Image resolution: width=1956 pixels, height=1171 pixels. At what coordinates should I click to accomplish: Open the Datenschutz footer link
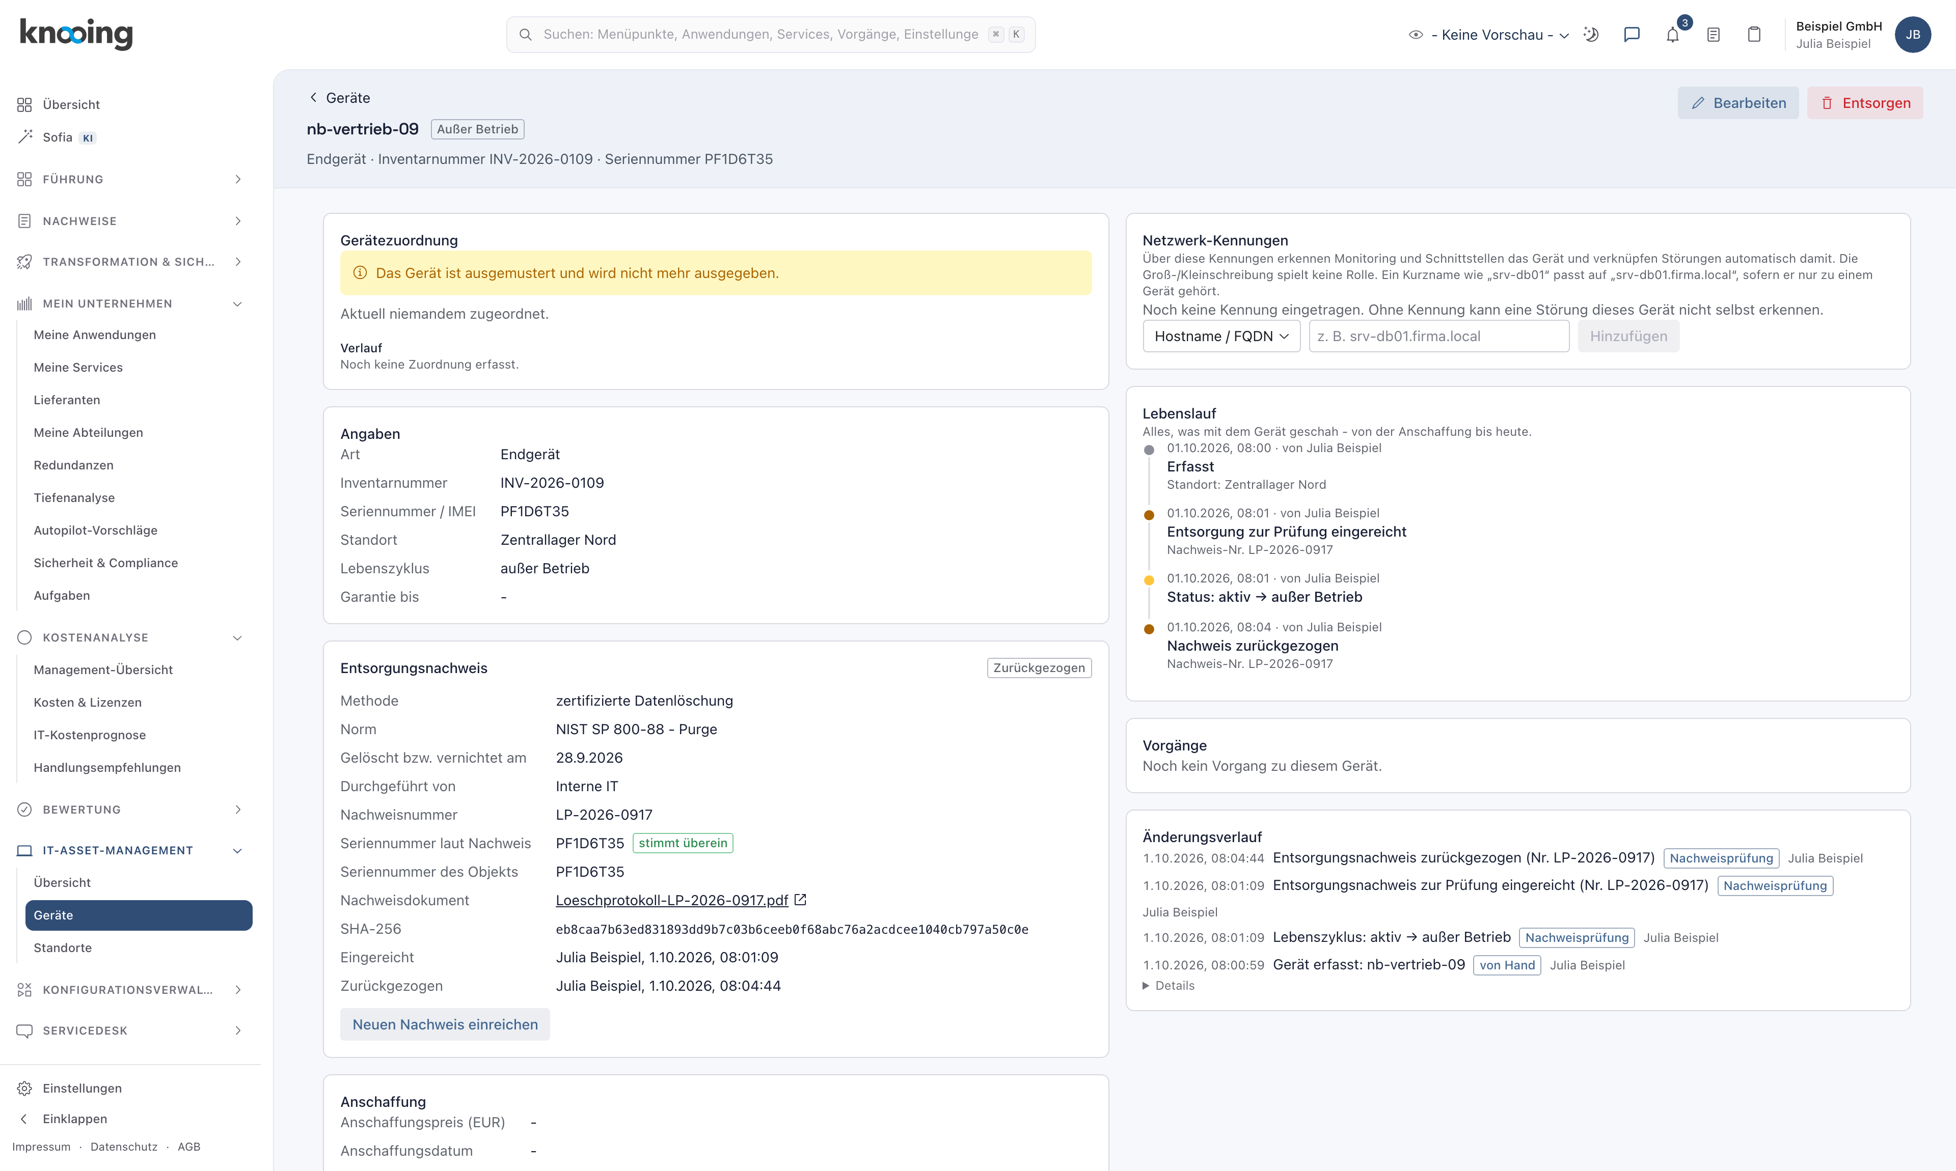pyautogui.click(x=124, y=1147)
